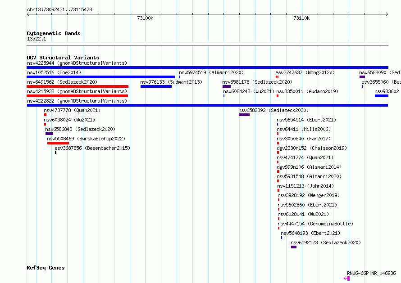Select nsv4222822 gnomAD variant label
The height and width of the screenshot is (283, 401).
coord(77,101)
